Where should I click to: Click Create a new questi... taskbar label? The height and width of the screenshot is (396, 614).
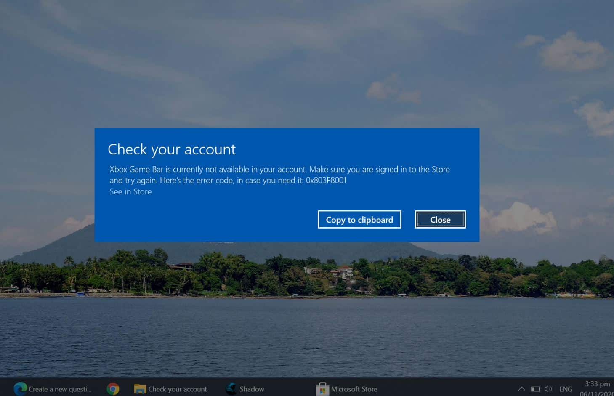(60, 389)
